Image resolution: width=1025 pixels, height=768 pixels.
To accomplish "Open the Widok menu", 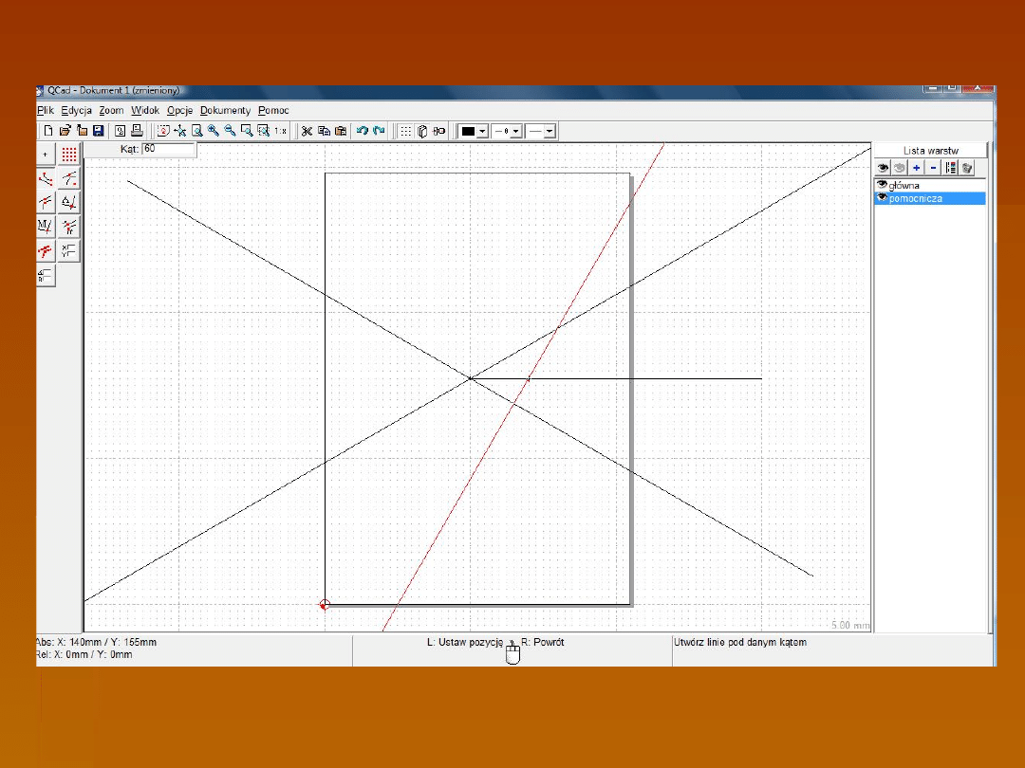I will click(x=145, y=111).
